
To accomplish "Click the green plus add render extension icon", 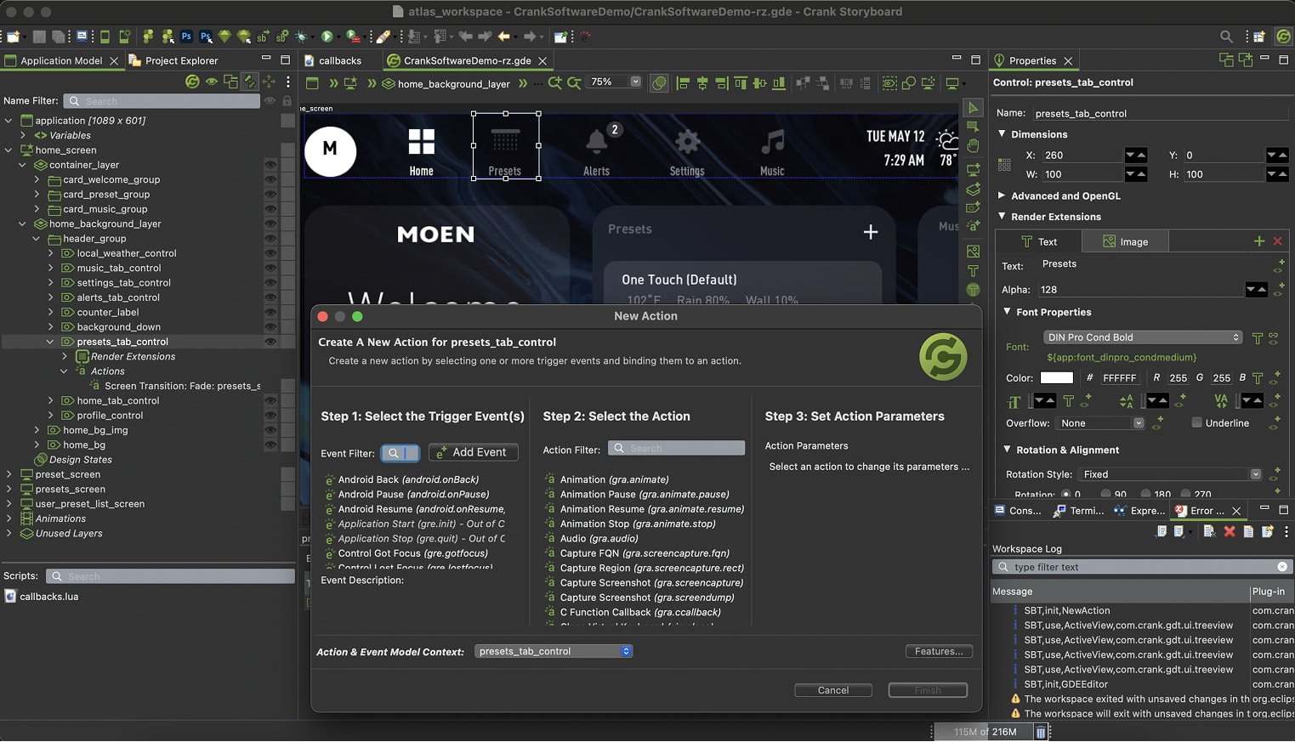I will tap(1259, 241).
